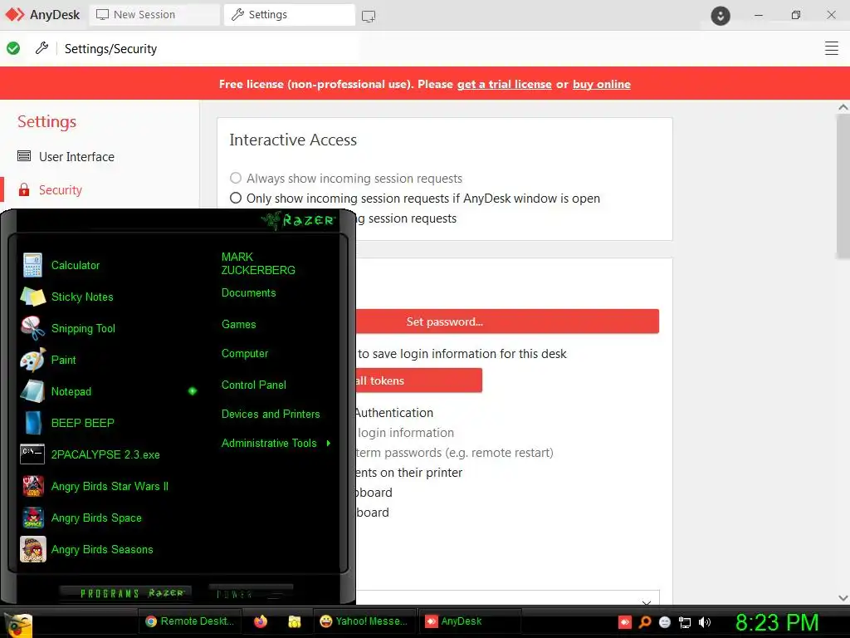Click the wrench icon beside Settings/Security
This screenshot has width=850, height=638.
click(42, 48)
